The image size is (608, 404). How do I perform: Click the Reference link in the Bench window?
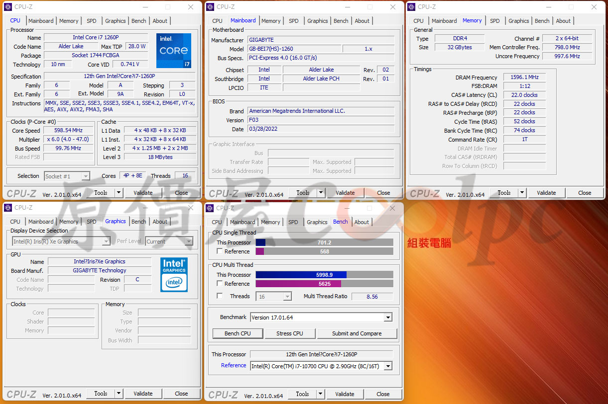tap(234, 365)
